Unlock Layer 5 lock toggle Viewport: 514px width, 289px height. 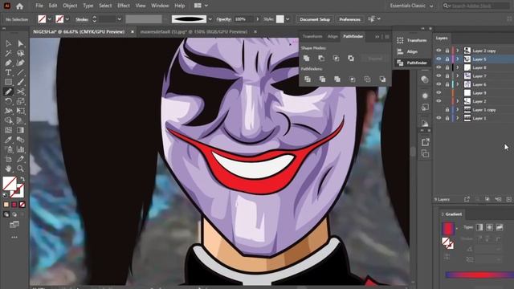coord(447,59)
